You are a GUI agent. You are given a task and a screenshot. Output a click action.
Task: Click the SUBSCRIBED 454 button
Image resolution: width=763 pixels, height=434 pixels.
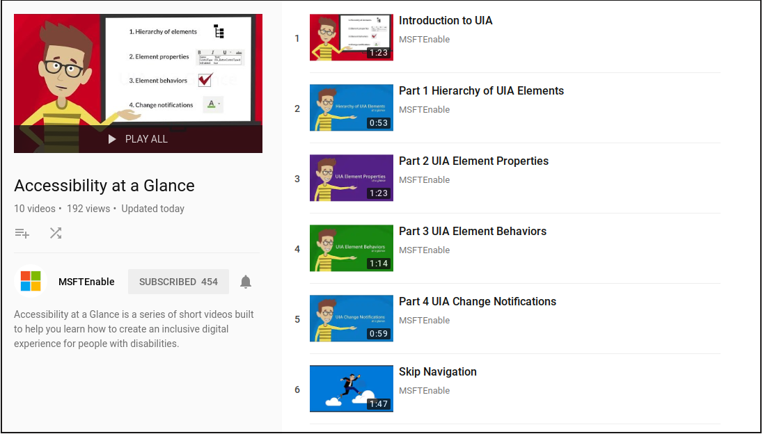178,282
